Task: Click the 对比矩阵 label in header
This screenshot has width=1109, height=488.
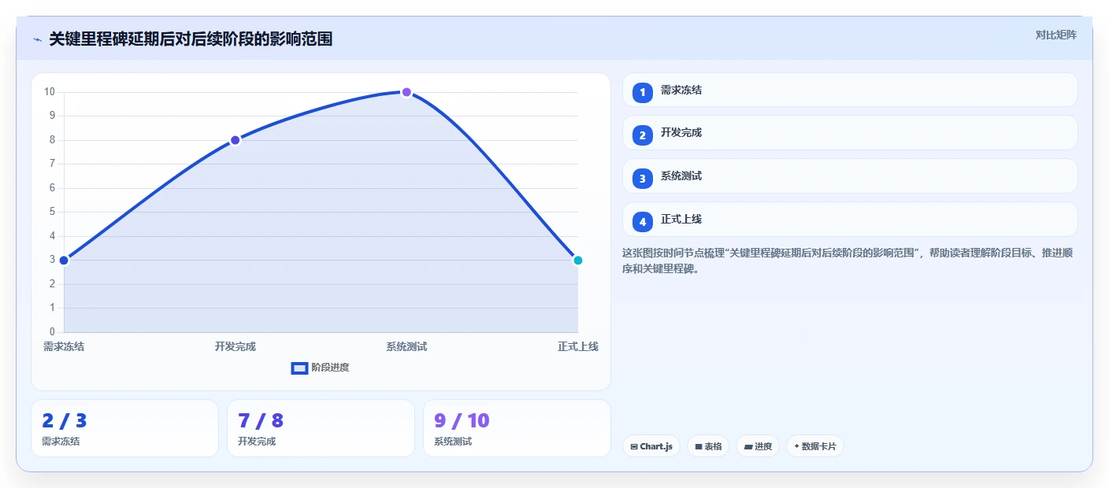Action: [x=1055, y=35]
